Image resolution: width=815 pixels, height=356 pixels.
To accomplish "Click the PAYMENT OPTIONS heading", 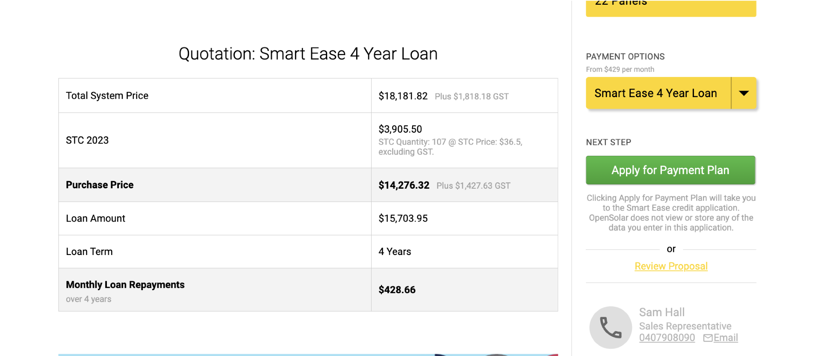I will [x=625, y=56].
